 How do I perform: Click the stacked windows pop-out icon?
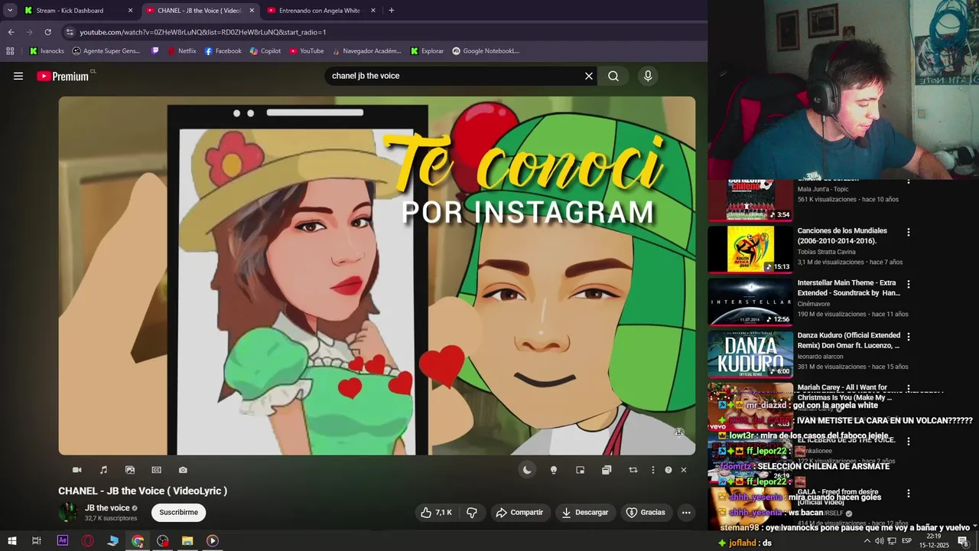[x=607, y=470]
